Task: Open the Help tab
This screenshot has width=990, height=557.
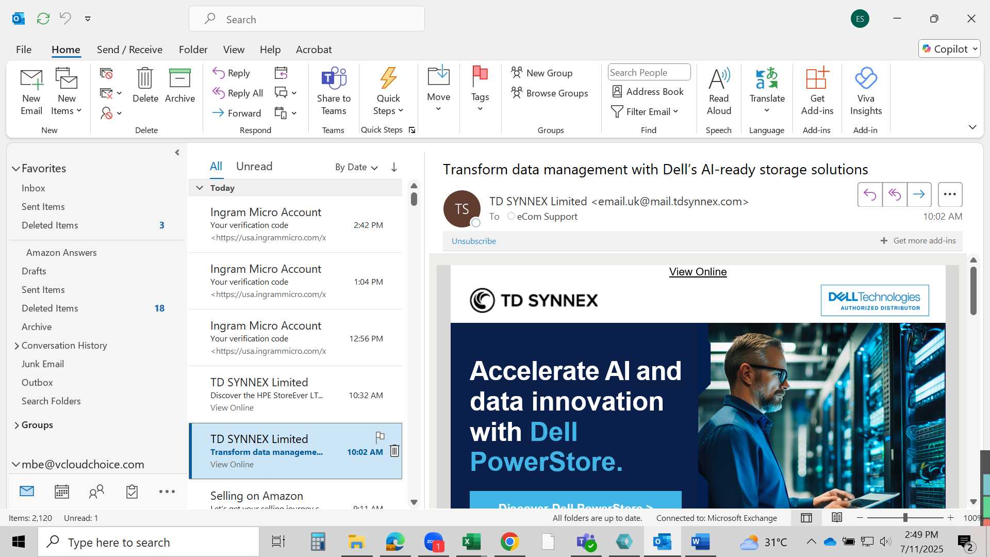Action: (270, 50)
